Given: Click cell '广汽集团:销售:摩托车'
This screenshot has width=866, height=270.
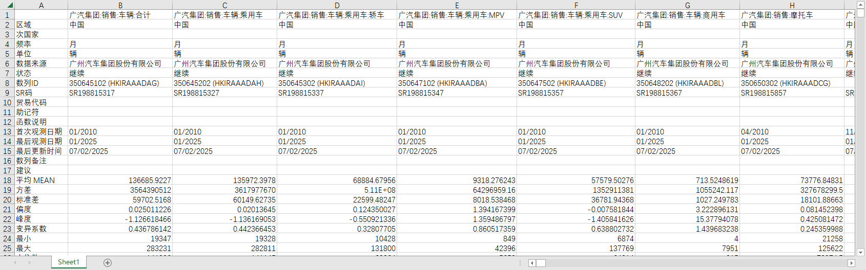Looking at the screenshot, I should 792,15.
